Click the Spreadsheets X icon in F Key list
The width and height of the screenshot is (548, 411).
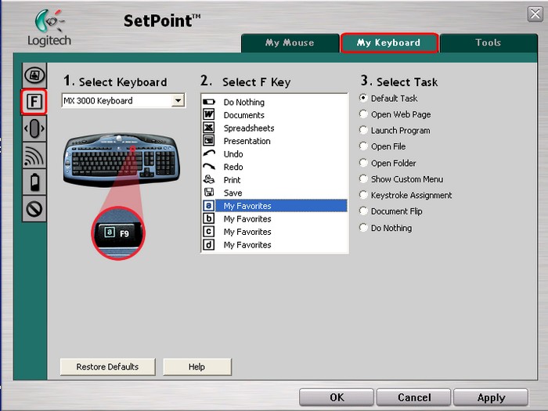click(209, 128)
